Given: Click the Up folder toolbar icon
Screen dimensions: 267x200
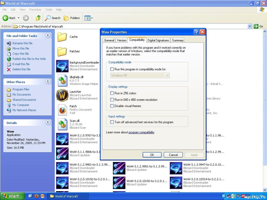Looking at the screenshot, I should (x=38, y=18).
